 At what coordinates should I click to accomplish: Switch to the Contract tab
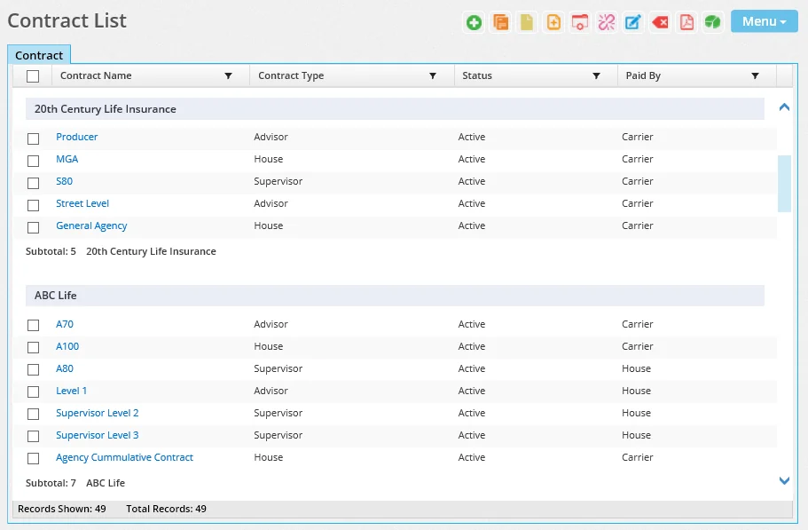(39, 54)
